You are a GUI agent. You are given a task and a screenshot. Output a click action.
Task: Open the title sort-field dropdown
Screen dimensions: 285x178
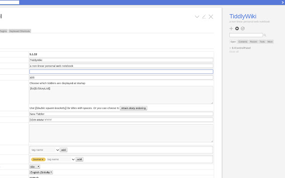[x=35, y=167]
